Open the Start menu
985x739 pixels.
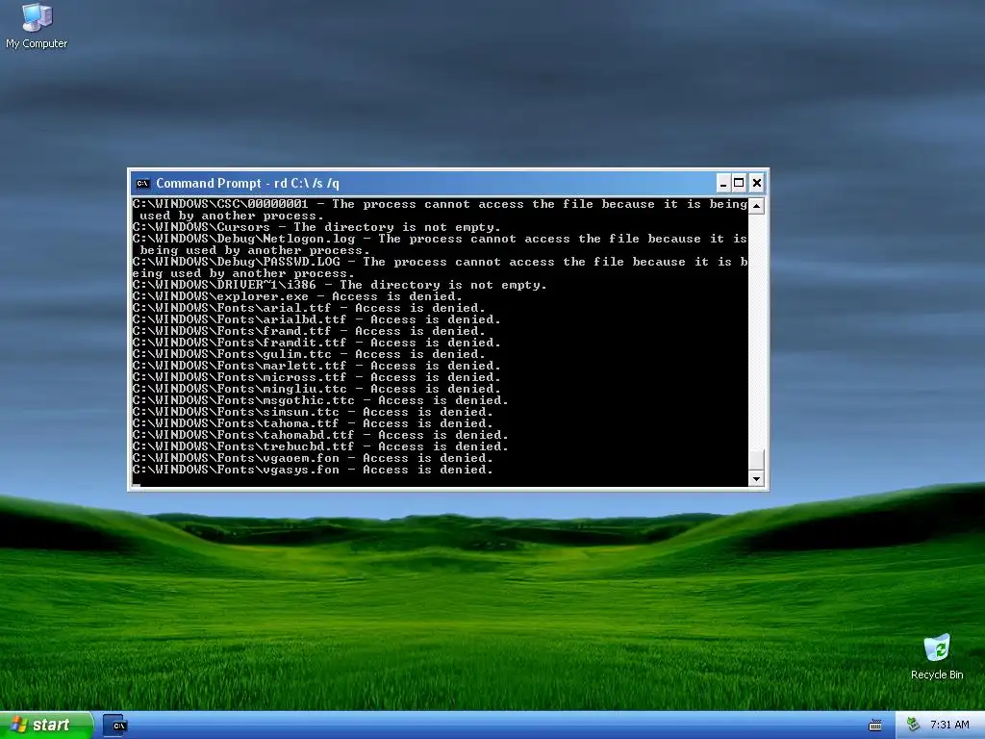pyautogui.click(x=45, y=726)
